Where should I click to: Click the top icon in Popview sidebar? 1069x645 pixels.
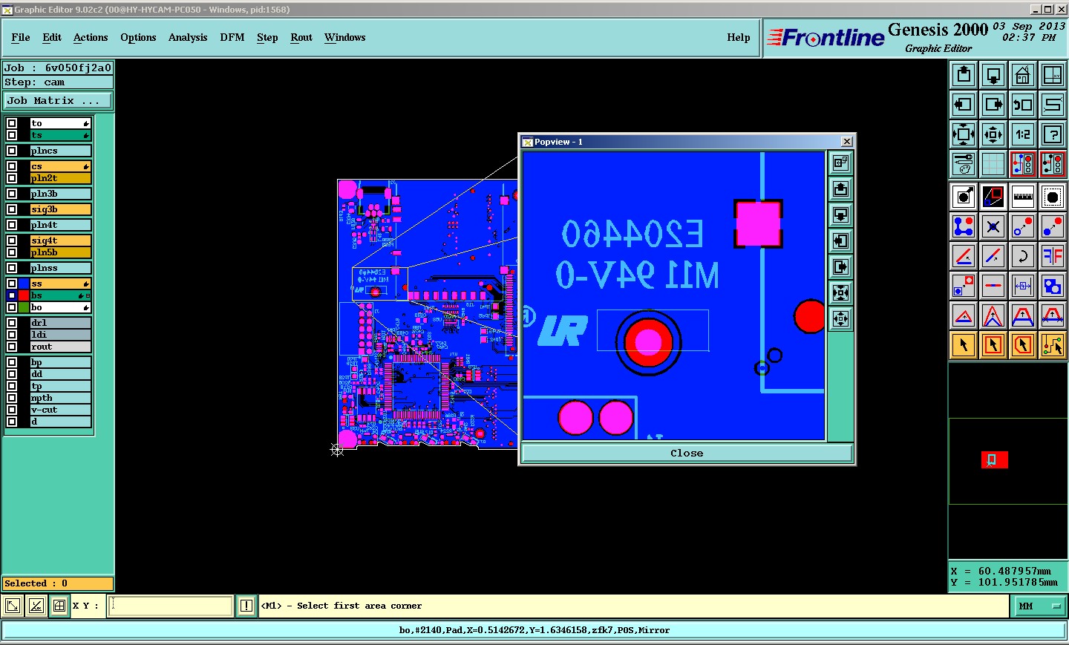(x=840, y=163)
